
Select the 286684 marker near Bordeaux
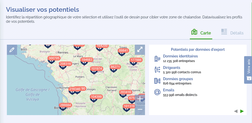click(65, 105)
